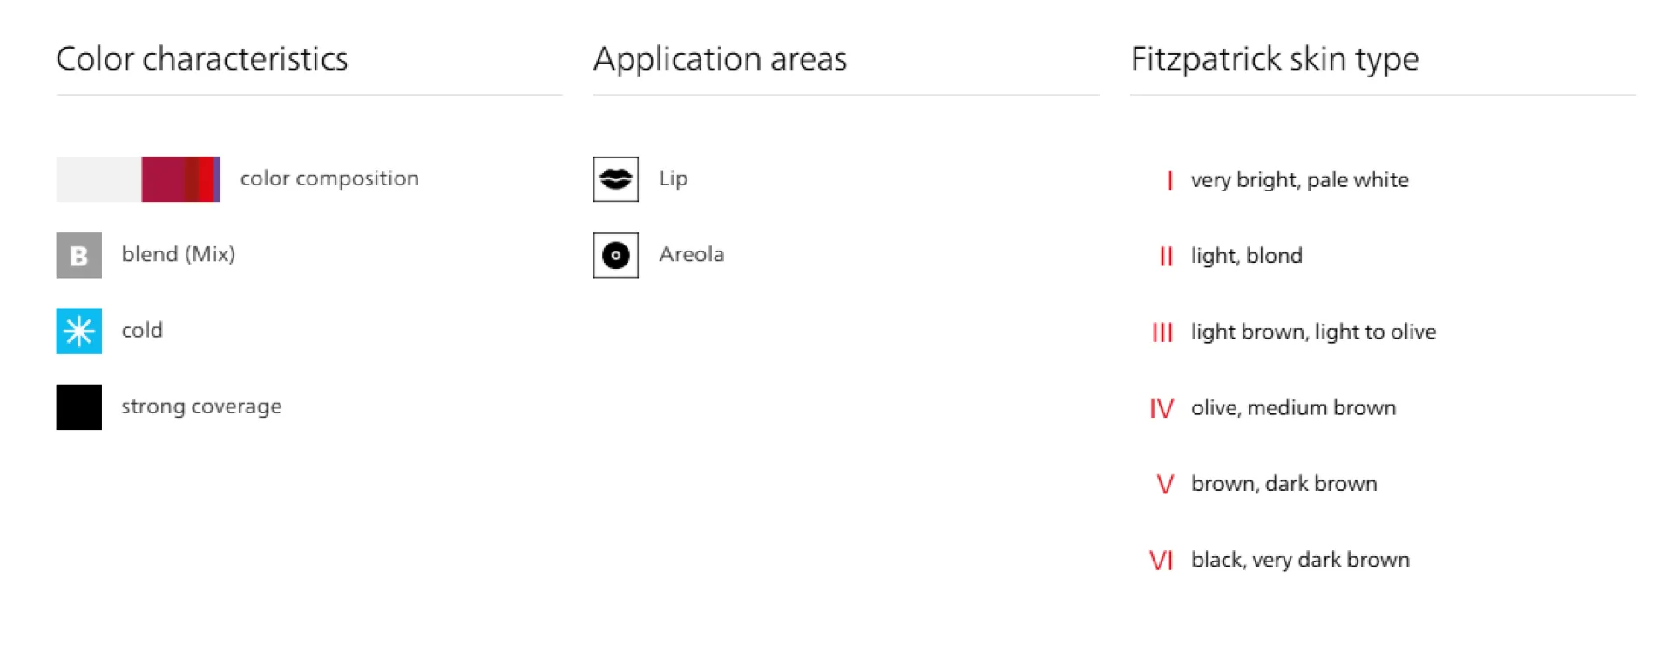
Task: Click the Fitzpatrick skin type heading
Action: click(x=1275, y=59)
